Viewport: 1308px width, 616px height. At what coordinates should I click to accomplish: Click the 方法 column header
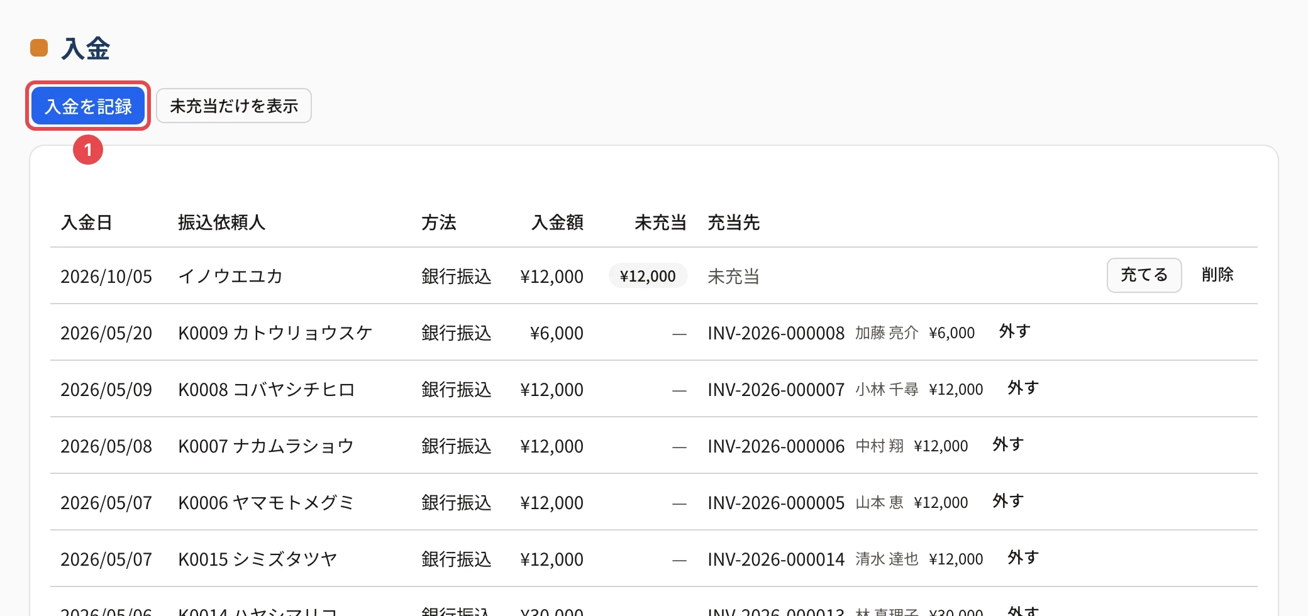(438, 222)
